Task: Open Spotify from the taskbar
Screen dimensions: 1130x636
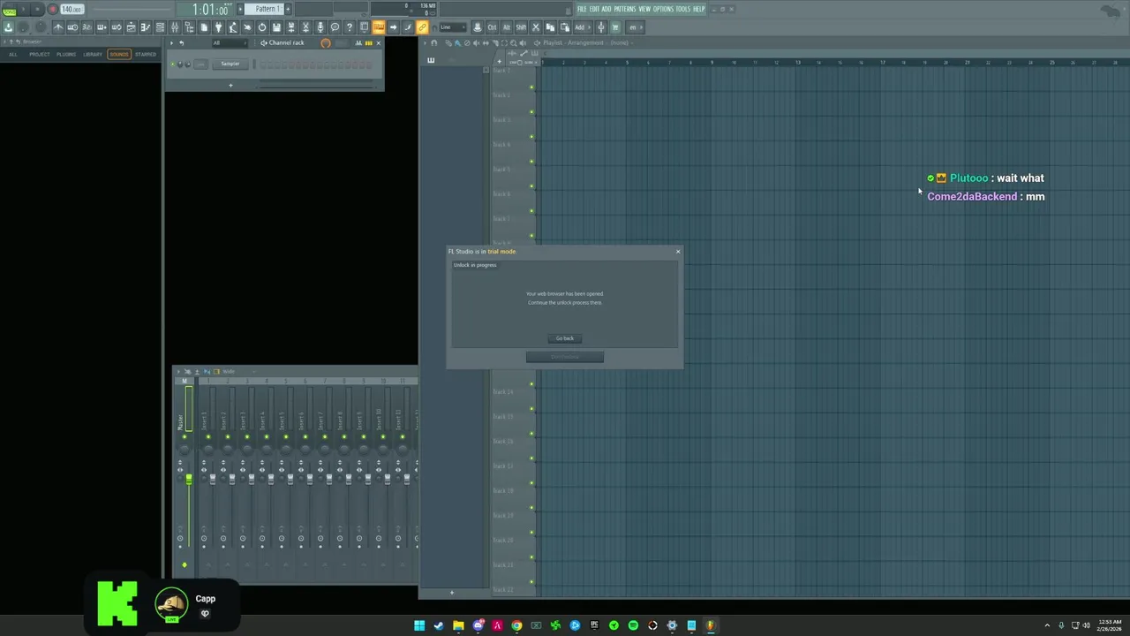Action: (x=633, y=625)
